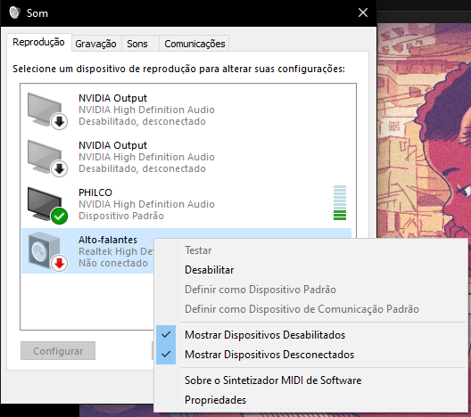The image size is (471, 417).
Task: Click the Alto-falantes speaker icon
Action: (47, 251)
